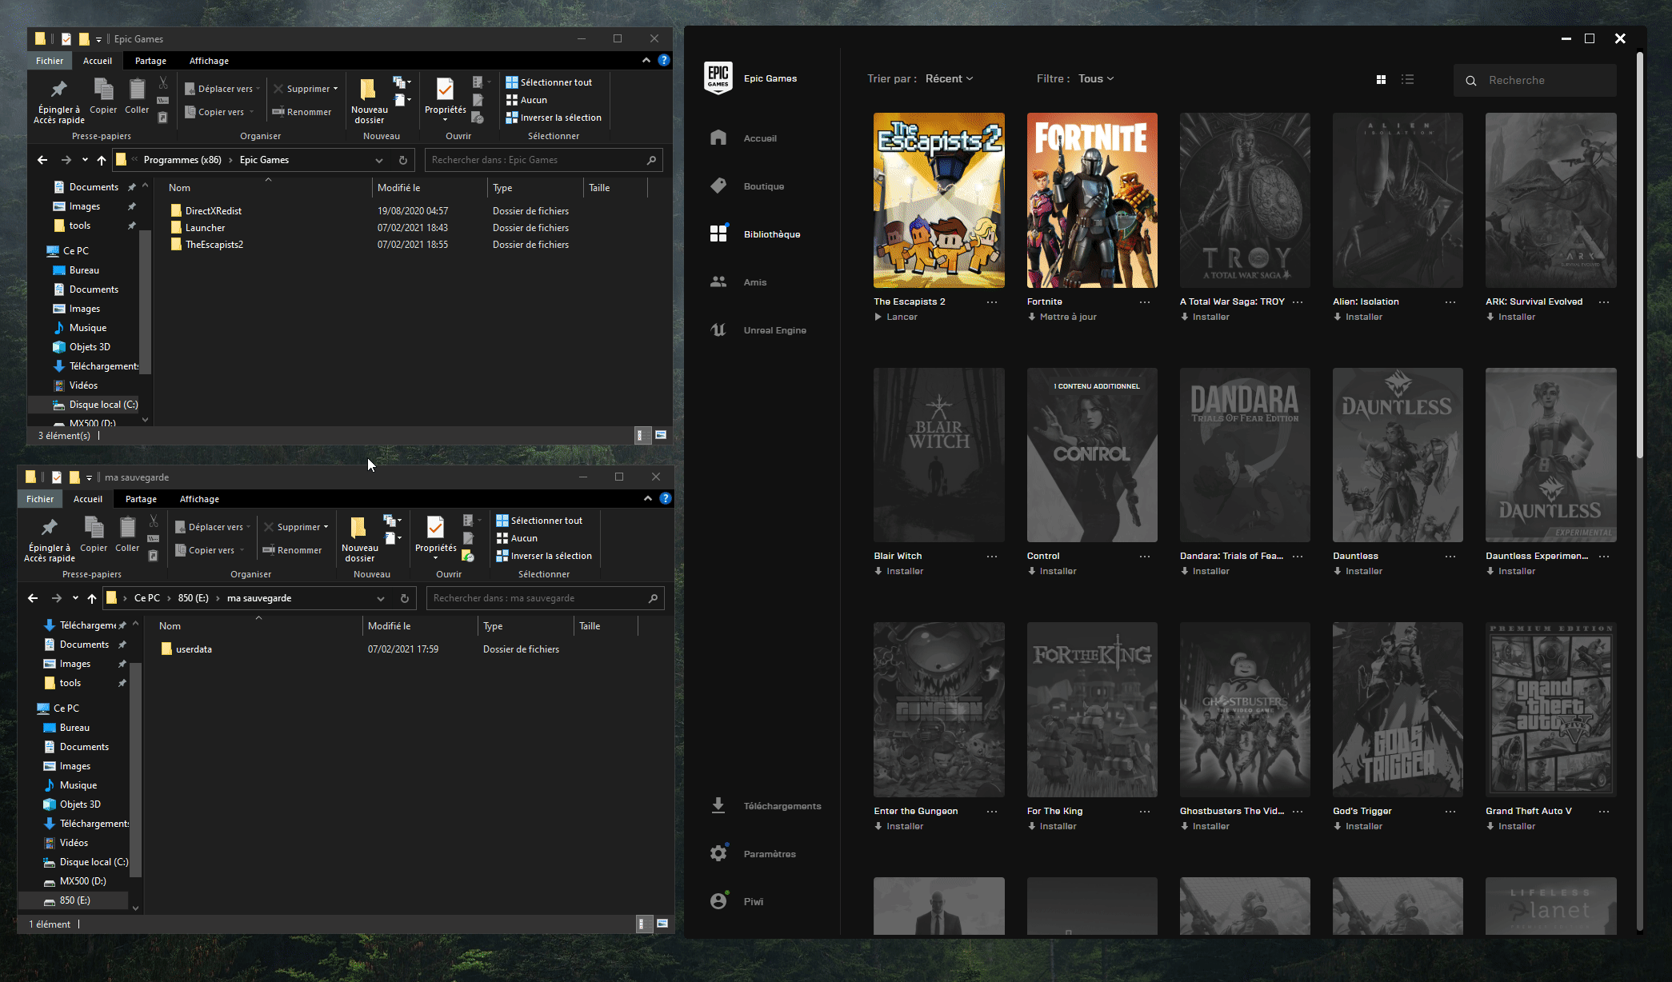Open more options for Fortnite
This screenshot has width=1672, height=982.
coord(1145,302)
